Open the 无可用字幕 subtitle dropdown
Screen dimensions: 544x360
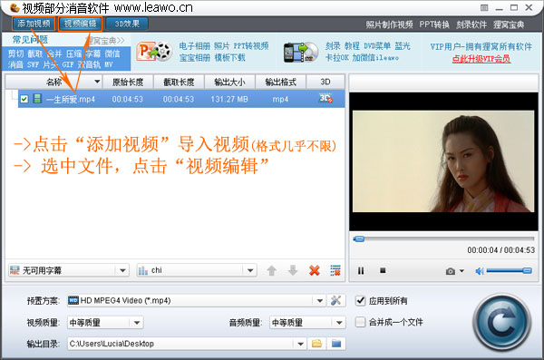tap(69, 270)
